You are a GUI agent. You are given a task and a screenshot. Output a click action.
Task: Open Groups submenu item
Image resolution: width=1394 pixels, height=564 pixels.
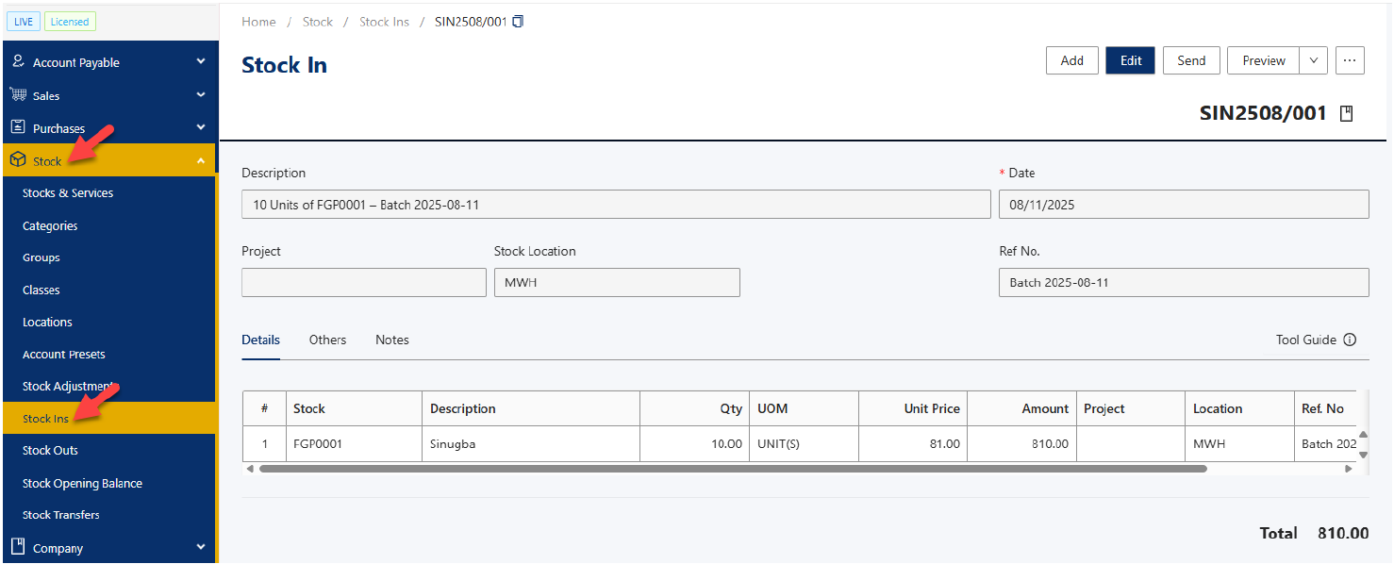coord(41,257)
